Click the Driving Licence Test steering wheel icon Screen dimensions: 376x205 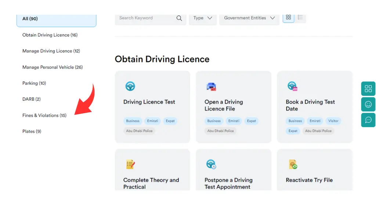click(x=130, y=86)
